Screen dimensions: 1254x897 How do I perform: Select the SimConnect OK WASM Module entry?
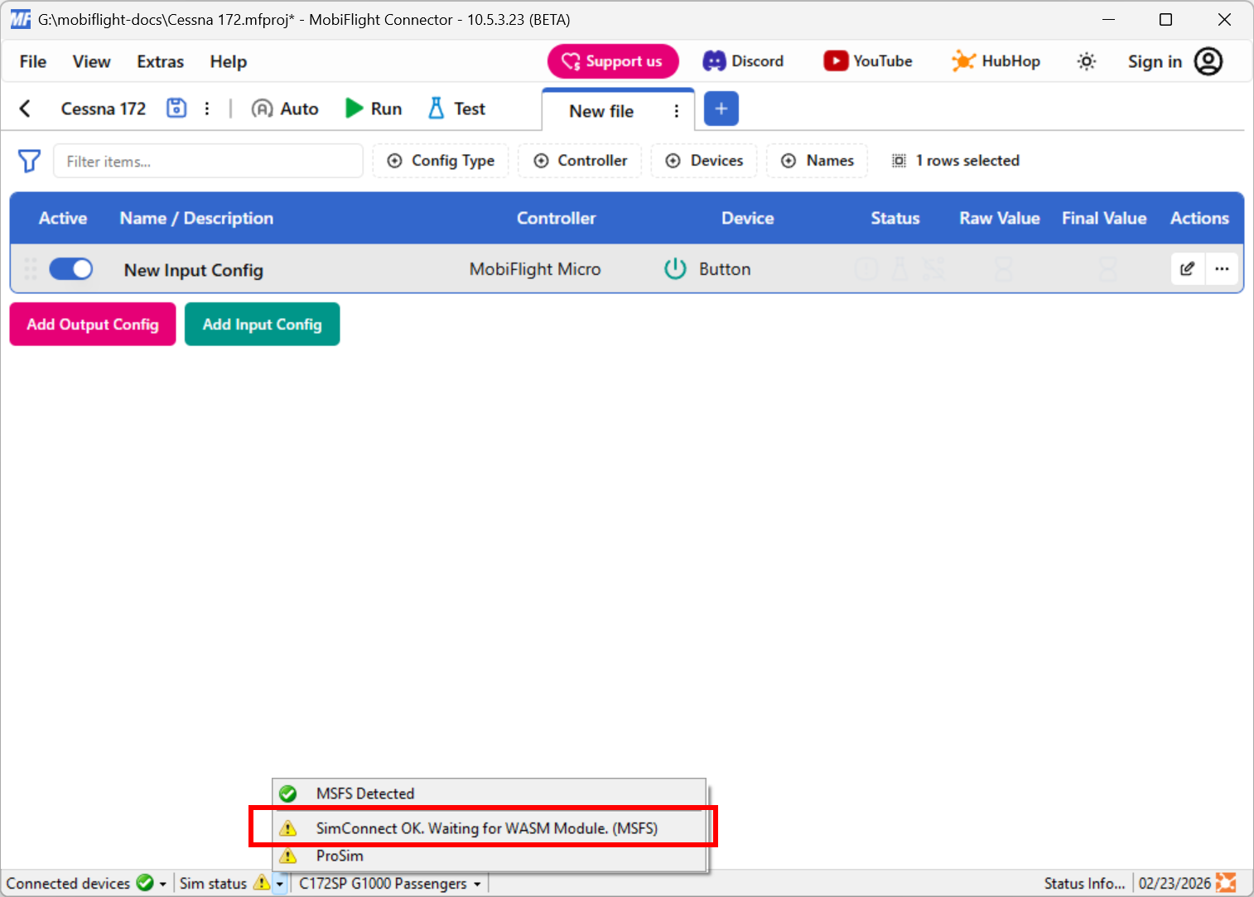pos(486,828)
